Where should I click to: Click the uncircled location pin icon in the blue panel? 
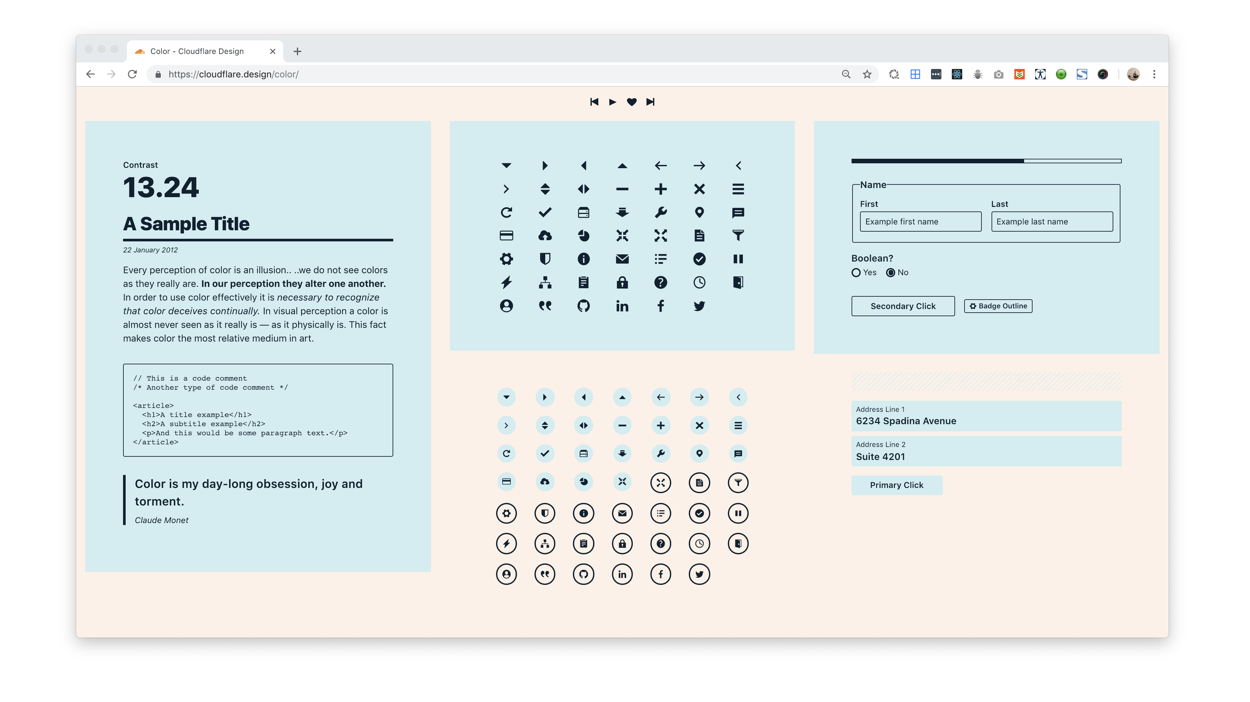699,212
